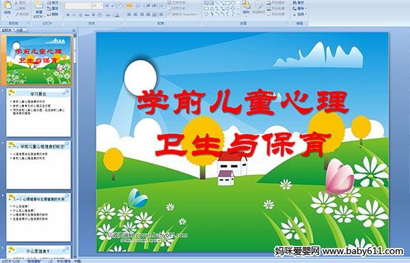Screen dimensions: 410x263
Task: Click the Convert to SmartArt icon
Action: 170,14
